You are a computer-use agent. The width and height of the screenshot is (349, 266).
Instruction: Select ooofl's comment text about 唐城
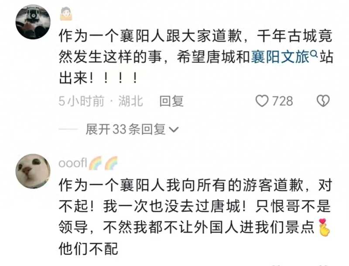coord(195,217)
